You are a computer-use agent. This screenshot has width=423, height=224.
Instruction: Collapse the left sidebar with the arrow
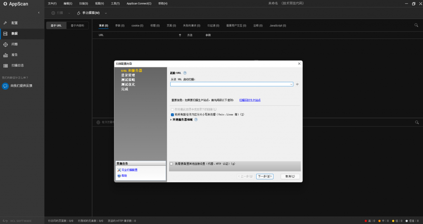coord(38,13)
